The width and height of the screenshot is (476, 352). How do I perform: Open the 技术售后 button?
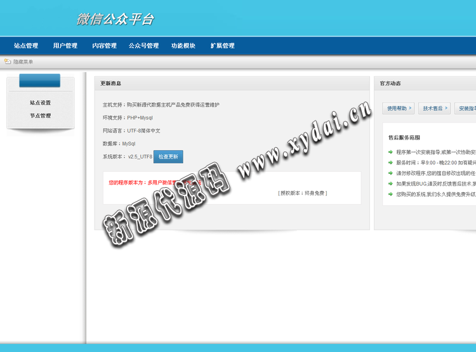click(x=434, y=108)
